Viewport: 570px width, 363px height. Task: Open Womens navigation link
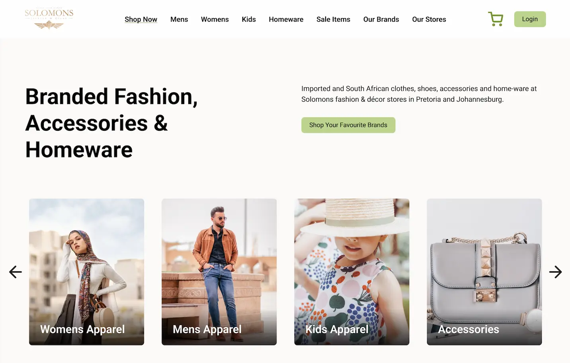(215, 19)
